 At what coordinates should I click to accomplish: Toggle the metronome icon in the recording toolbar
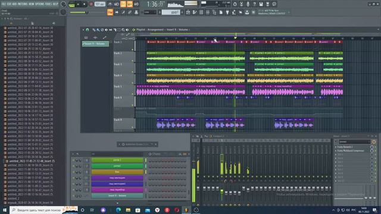[110, 4]
